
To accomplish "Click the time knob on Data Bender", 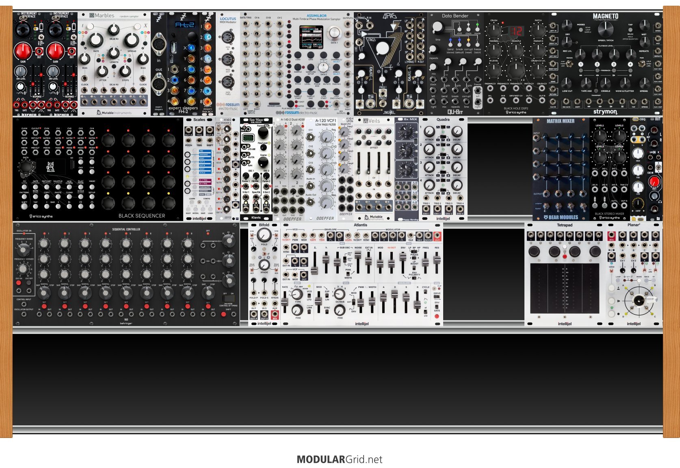I will click(x=437, y=27).
